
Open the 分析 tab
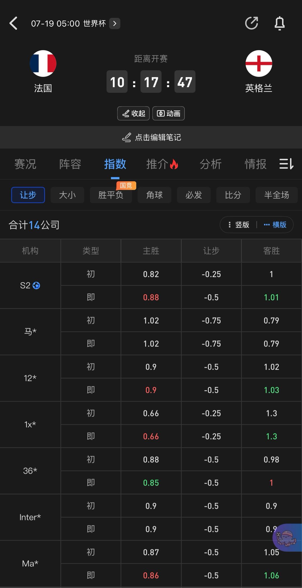[211, 164]
